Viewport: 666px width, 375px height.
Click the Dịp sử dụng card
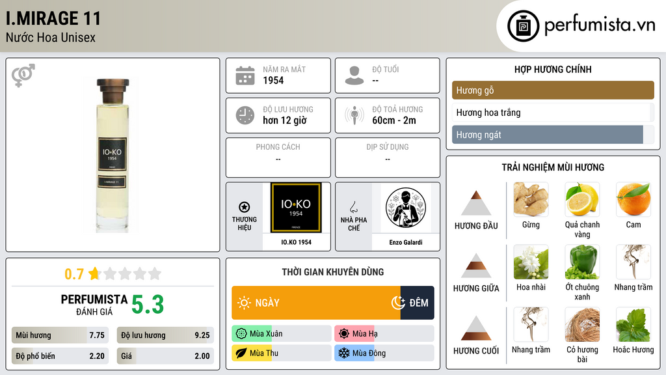388,158
